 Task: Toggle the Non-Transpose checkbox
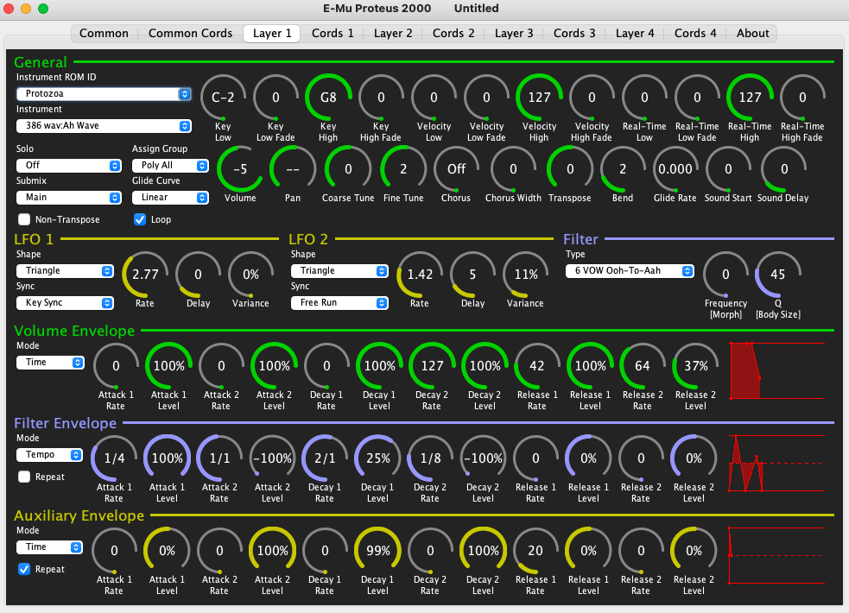coord(24,219)
